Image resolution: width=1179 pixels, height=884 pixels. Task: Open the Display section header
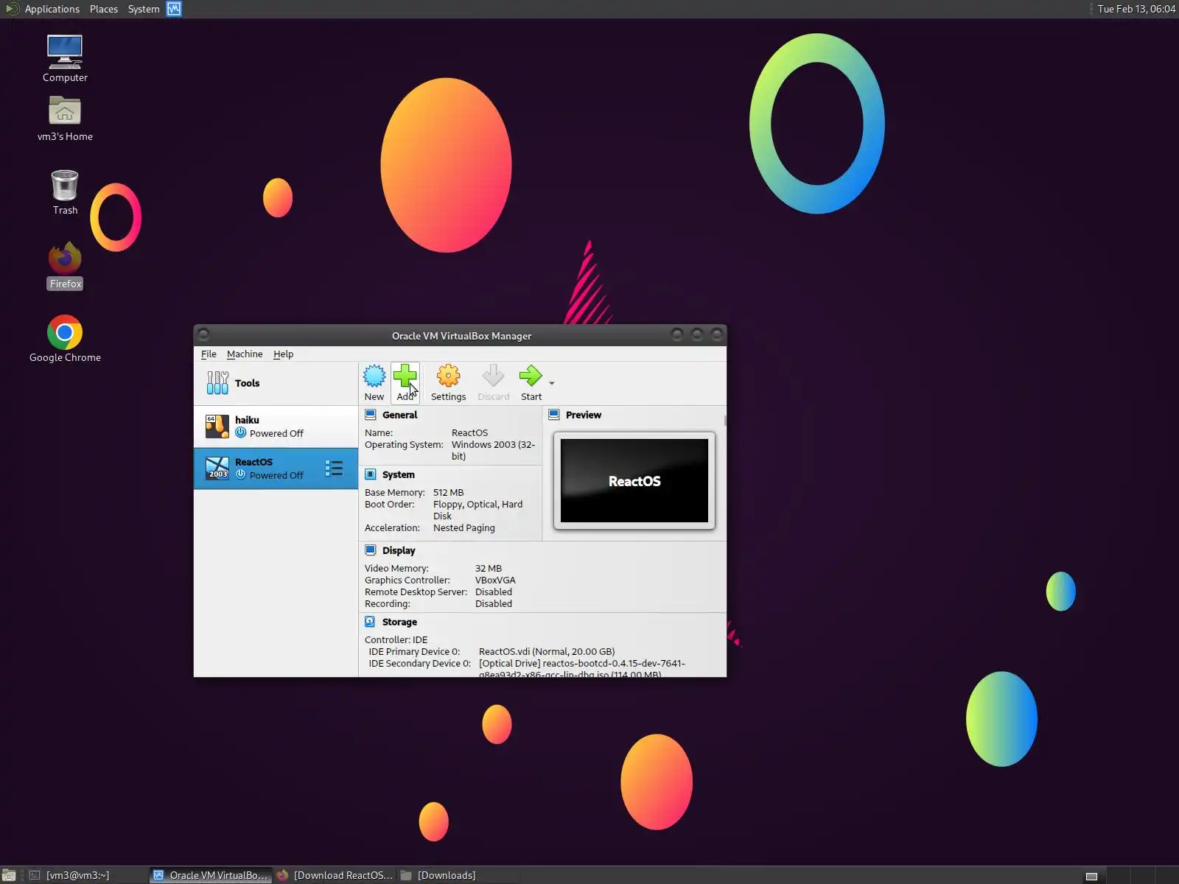[x=399, y=550]
